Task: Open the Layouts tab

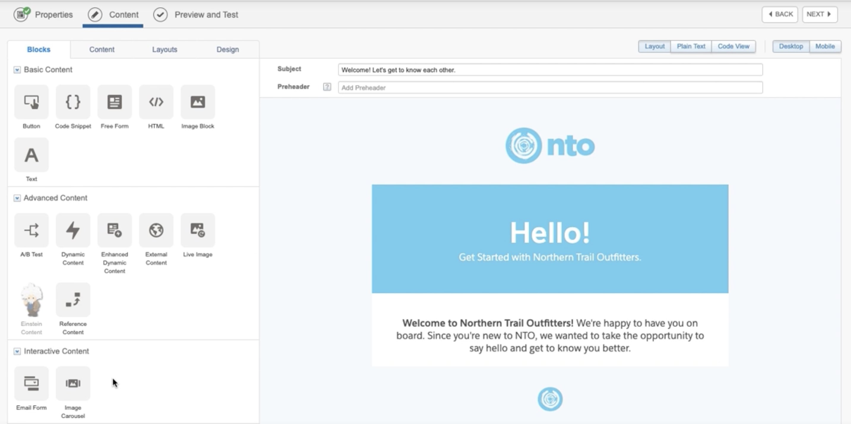Action: (164, 49)
